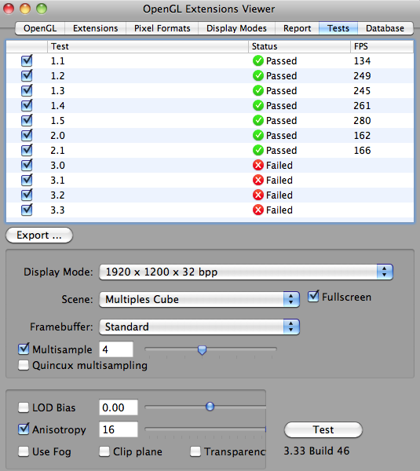Select the test name 2.0

click(x=57, y=136)
